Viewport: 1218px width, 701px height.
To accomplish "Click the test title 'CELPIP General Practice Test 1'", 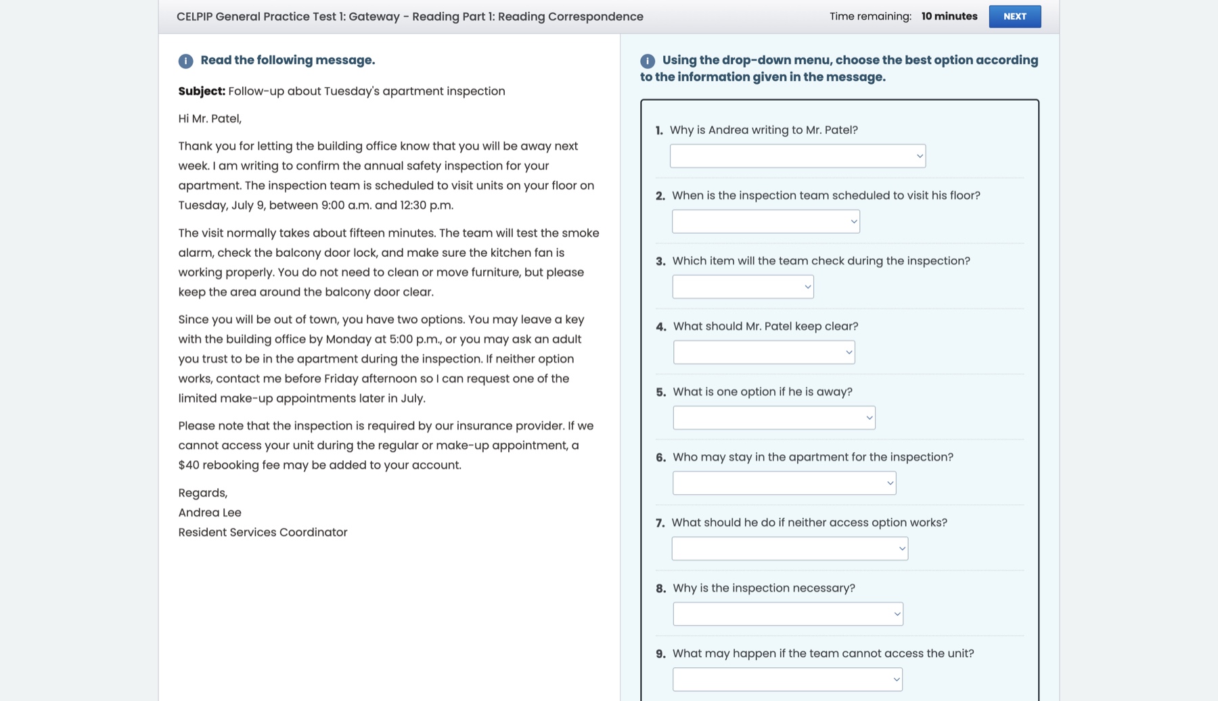I will [x=410, y=16].
